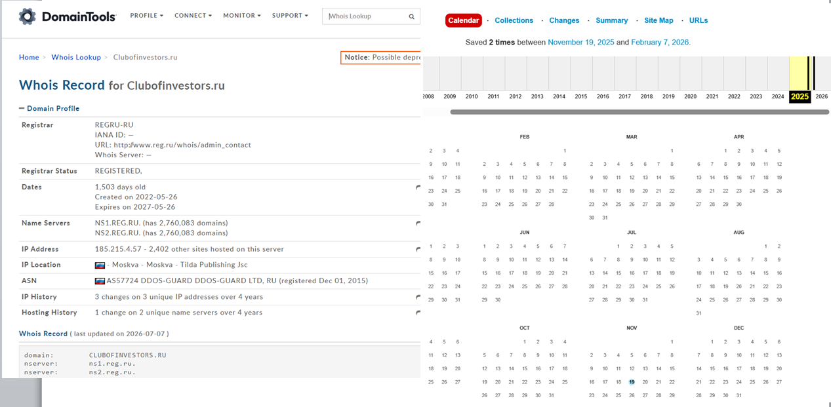Collapse the Domain Profile section
This screenshot has width=831, height=407.
[x=49, y=109]
